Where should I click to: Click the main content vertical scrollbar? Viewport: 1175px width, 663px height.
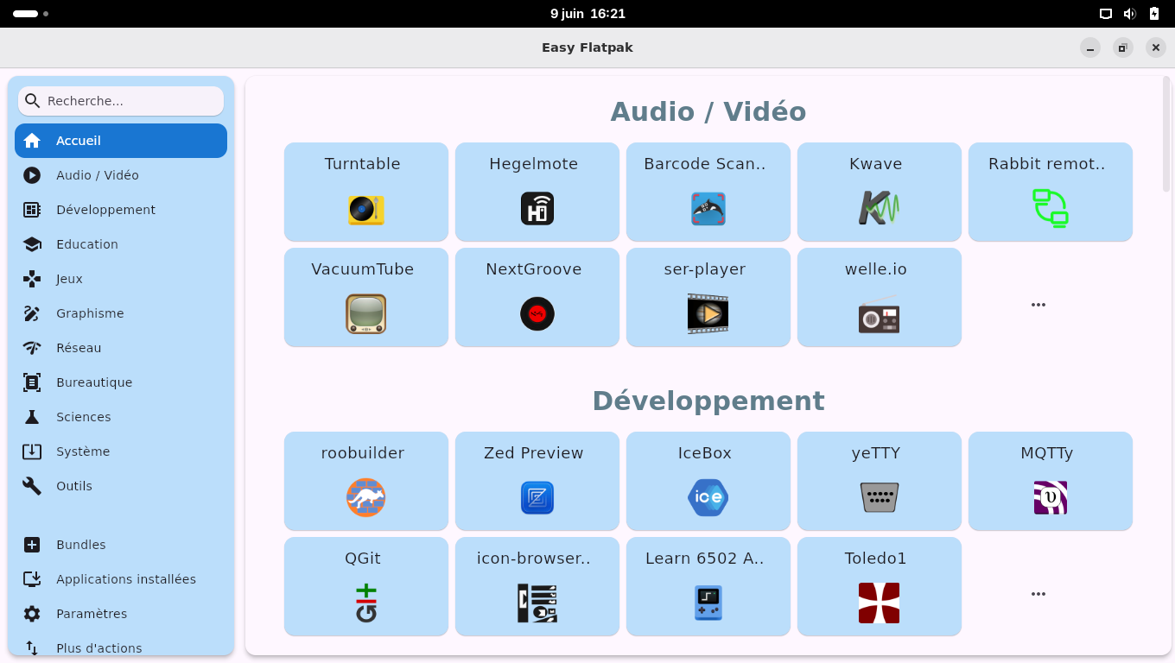pyautogui.click(x=1166, y=135)
